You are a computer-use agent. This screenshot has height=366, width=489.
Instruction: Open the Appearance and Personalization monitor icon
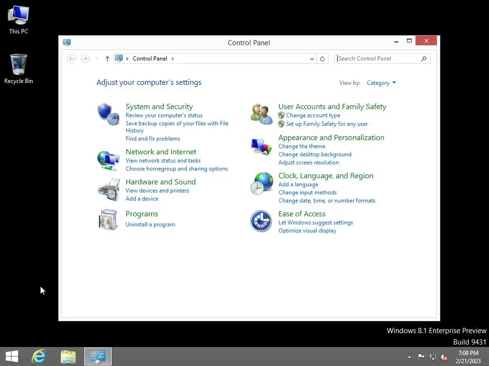click(x=261, y=147)
